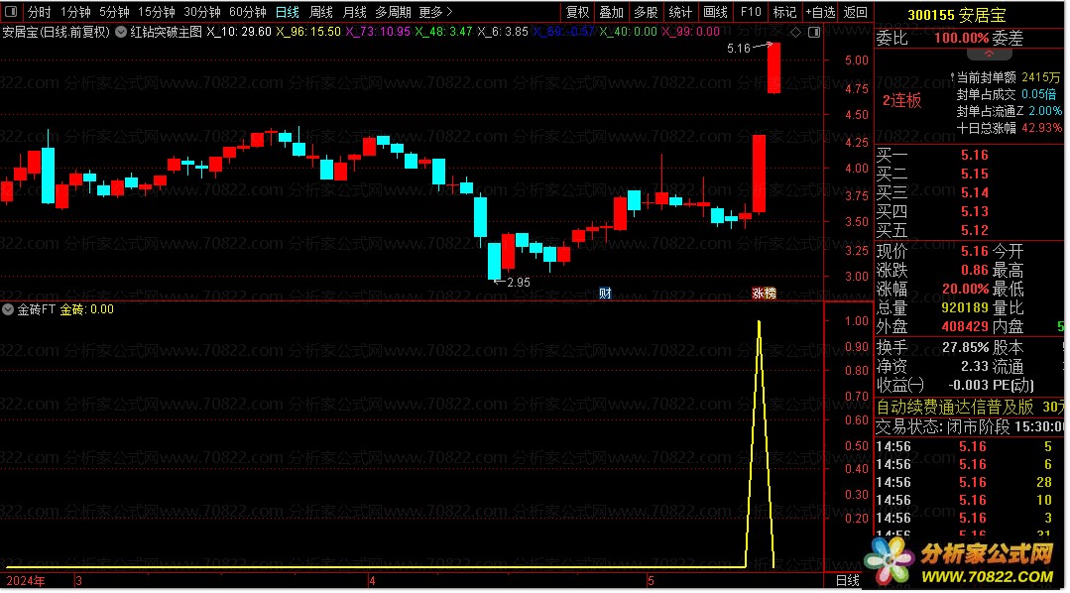This screenshot has width=1070, height=593.
Task: Toggle the panel icon right of diamond
Action: pos(813,32)
